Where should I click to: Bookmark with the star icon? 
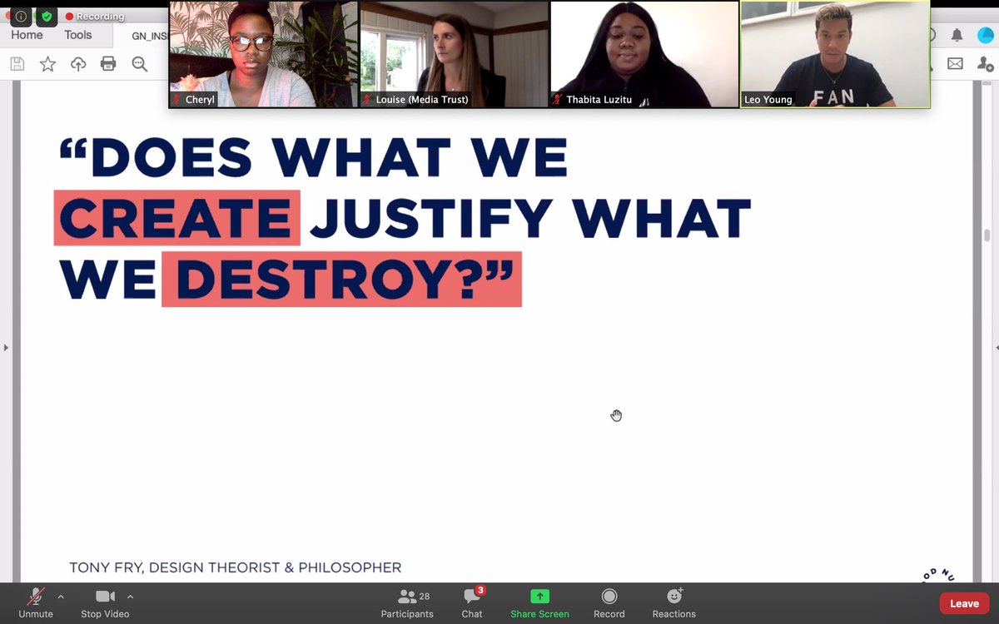(x=47, y=64)
